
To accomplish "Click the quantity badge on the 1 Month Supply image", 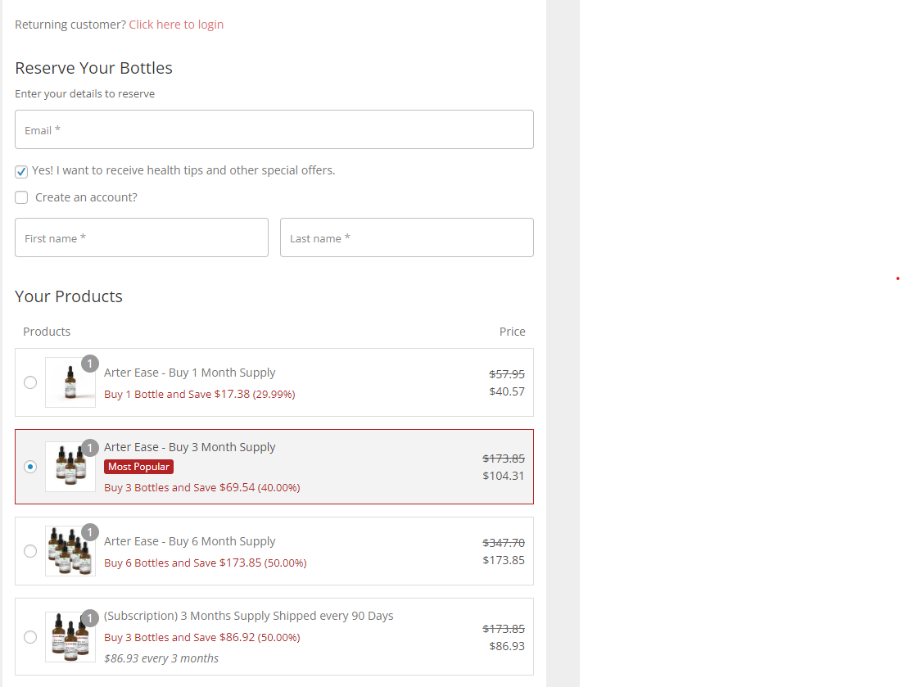I will (90, 364).
